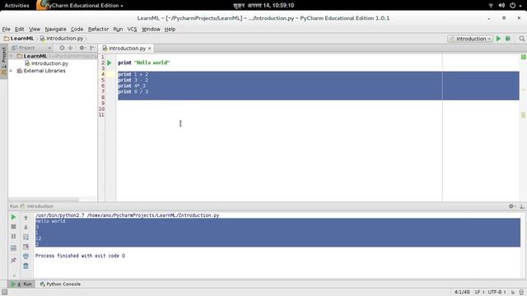Stop the process in the Run panel
This screenshot has height=296, width=527.
13,227
